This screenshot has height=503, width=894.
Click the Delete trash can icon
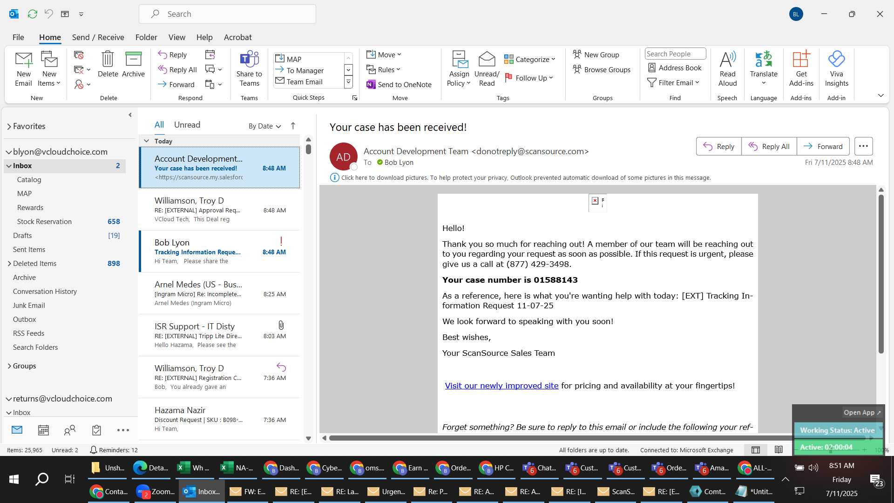(x=108, y=64)
